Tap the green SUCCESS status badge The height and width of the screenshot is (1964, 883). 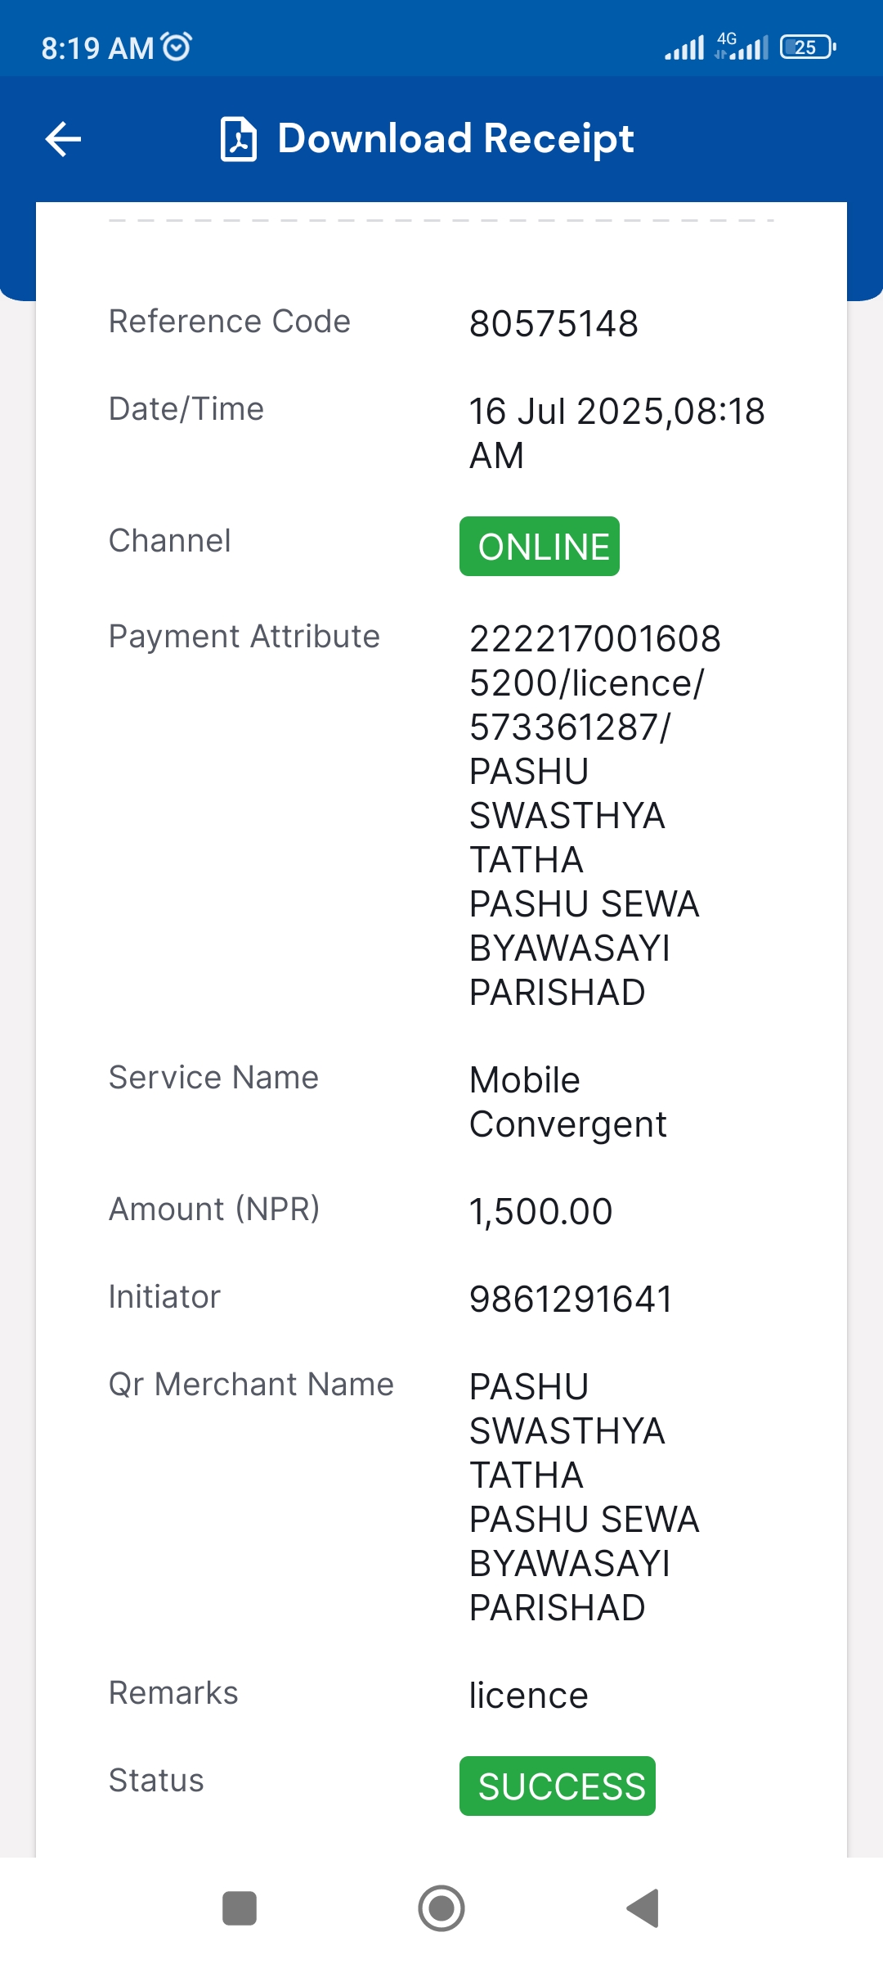(x=558, y=1786)
